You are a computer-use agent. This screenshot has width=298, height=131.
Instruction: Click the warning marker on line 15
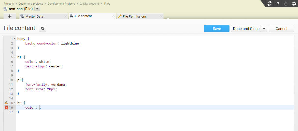coord(6,103)
